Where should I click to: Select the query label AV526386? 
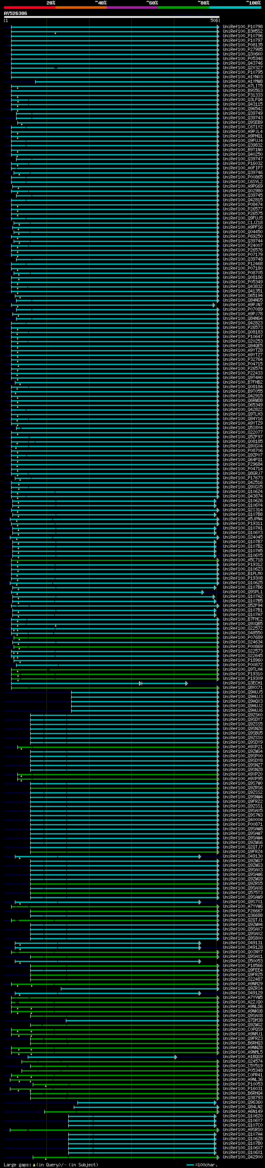(x=15, y=13)
